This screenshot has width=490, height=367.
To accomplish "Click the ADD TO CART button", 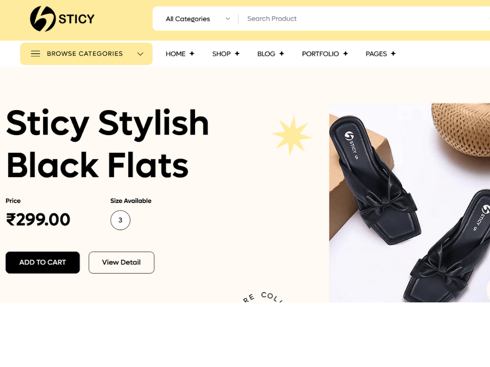I will click(x=43, y=262).
